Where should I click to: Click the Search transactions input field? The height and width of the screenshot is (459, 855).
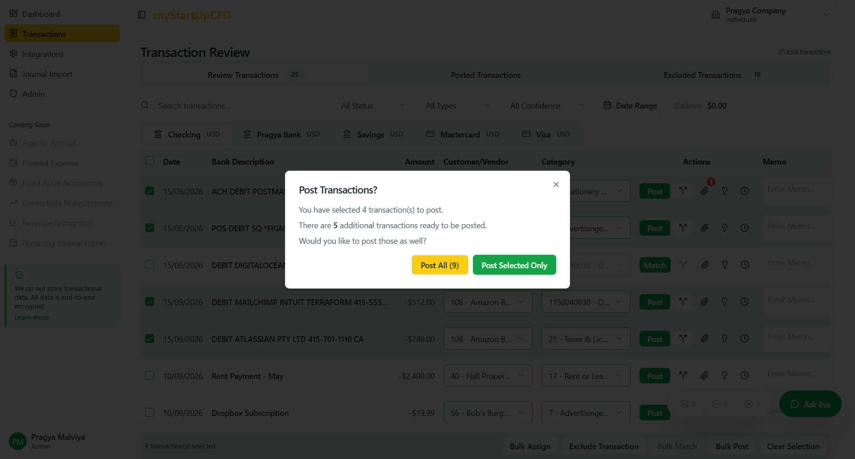click(240, 105)
